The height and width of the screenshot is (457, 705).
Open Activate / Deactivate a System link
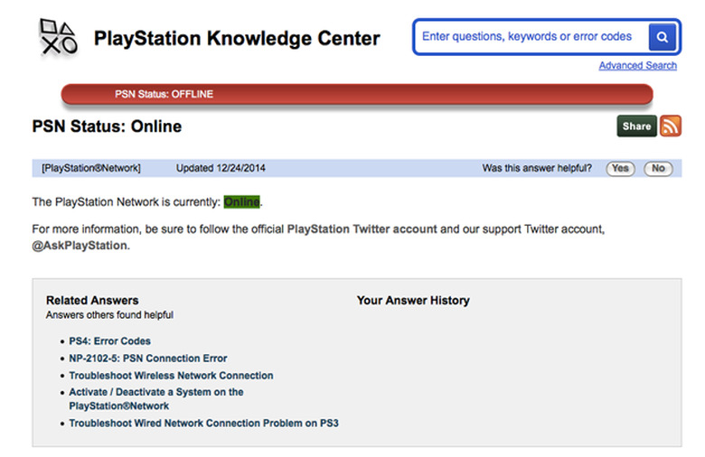coord(155,393)
